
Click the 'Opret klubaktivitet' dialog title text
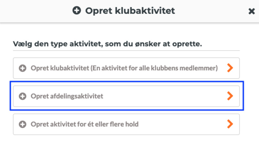tap(130, 11)
